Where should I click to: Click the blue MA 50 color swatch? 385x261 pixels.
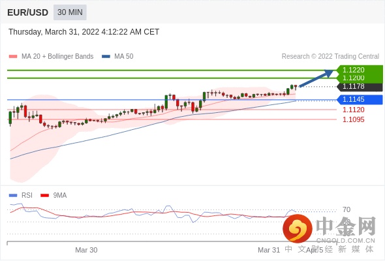click(x=106, y=57)
